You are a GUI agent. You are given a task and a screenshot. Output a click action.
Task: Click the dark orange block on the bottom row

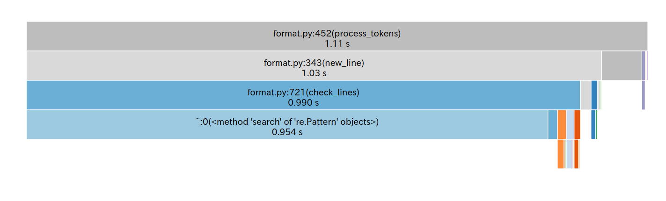pos(576,154)
